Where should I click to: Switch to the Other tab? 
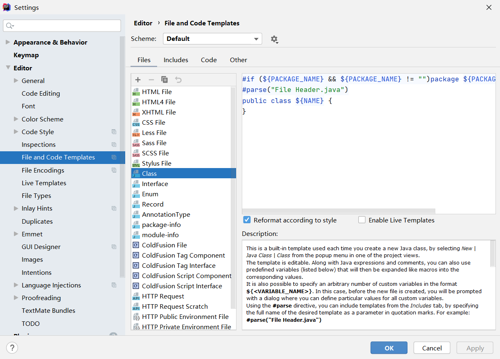[239, 60]
